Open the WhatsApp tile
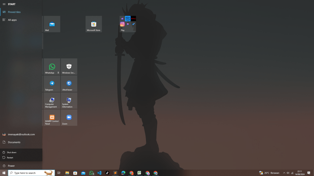 [52, 67]
